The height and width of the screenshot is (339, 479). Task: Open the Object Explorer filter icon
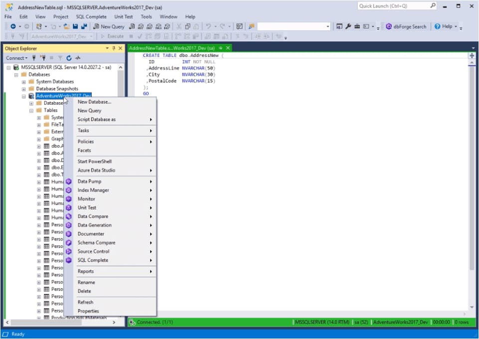(x=60, y=58)
